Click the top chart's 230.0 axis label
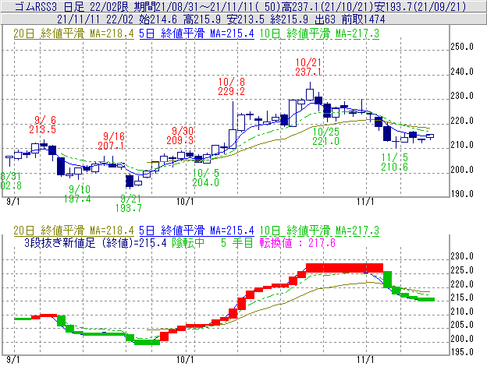The height and width of the screenshot is (370, 487). (x=462, y=96)
